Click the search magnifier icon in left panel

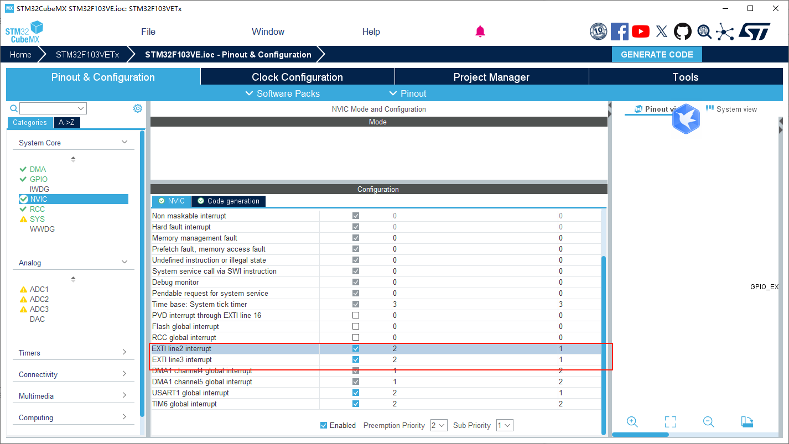pos(14,108)
